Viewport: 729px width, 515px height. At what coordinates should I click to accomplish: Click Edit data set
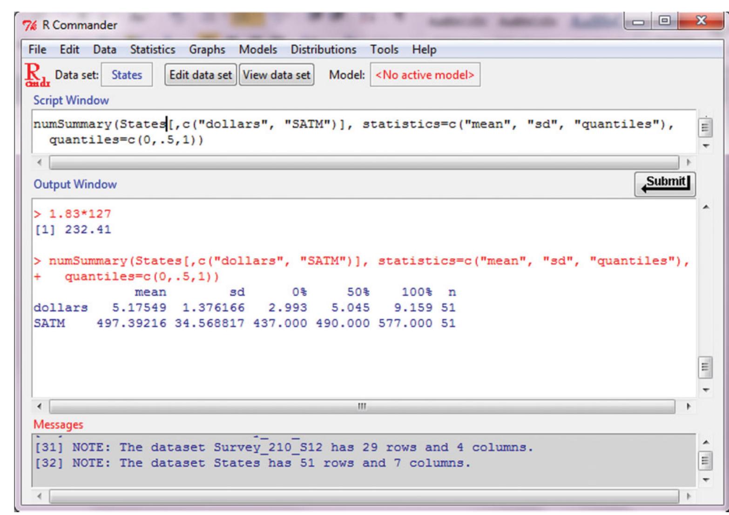tap(202, 74)
